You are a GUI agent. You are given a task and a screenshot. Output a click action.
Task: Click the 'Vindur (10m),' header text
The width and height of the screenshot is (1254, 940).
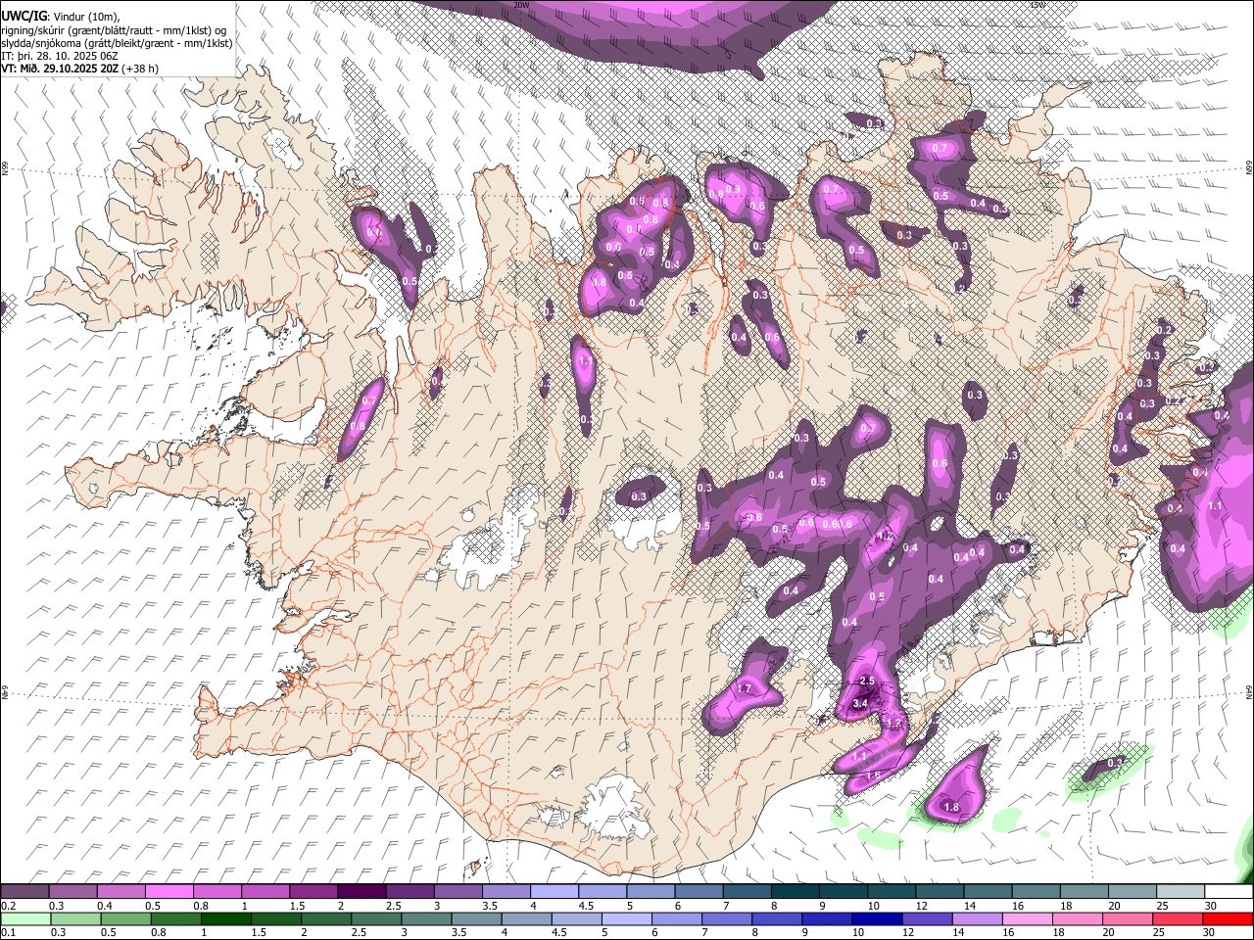click(86, 17)
